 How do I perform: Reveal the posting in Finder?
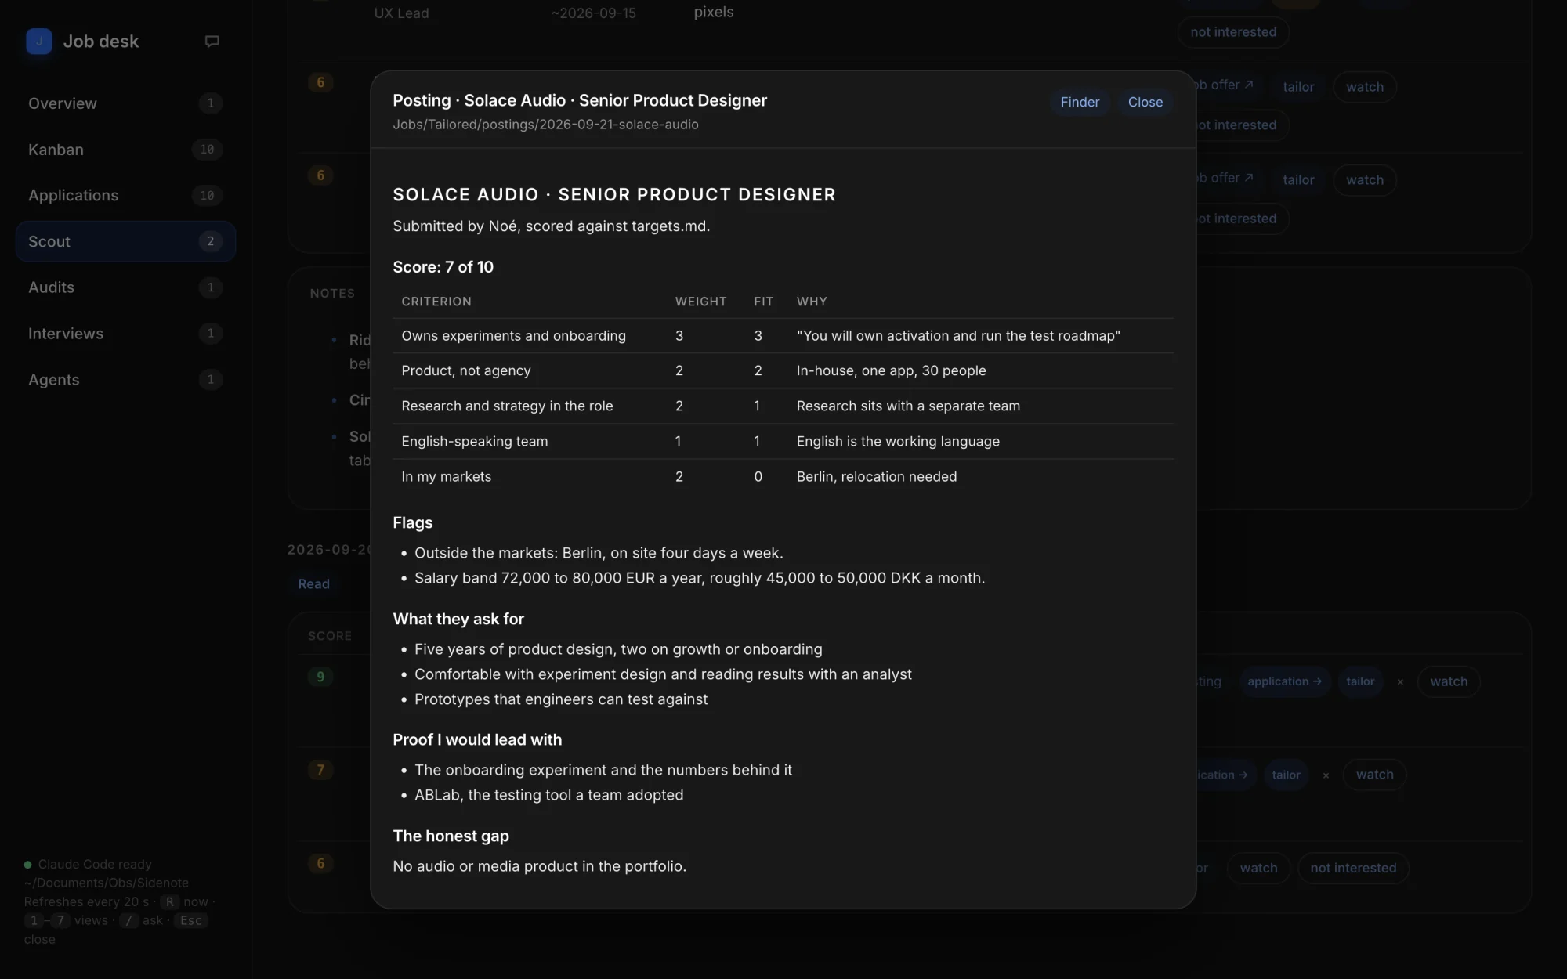1080,103
